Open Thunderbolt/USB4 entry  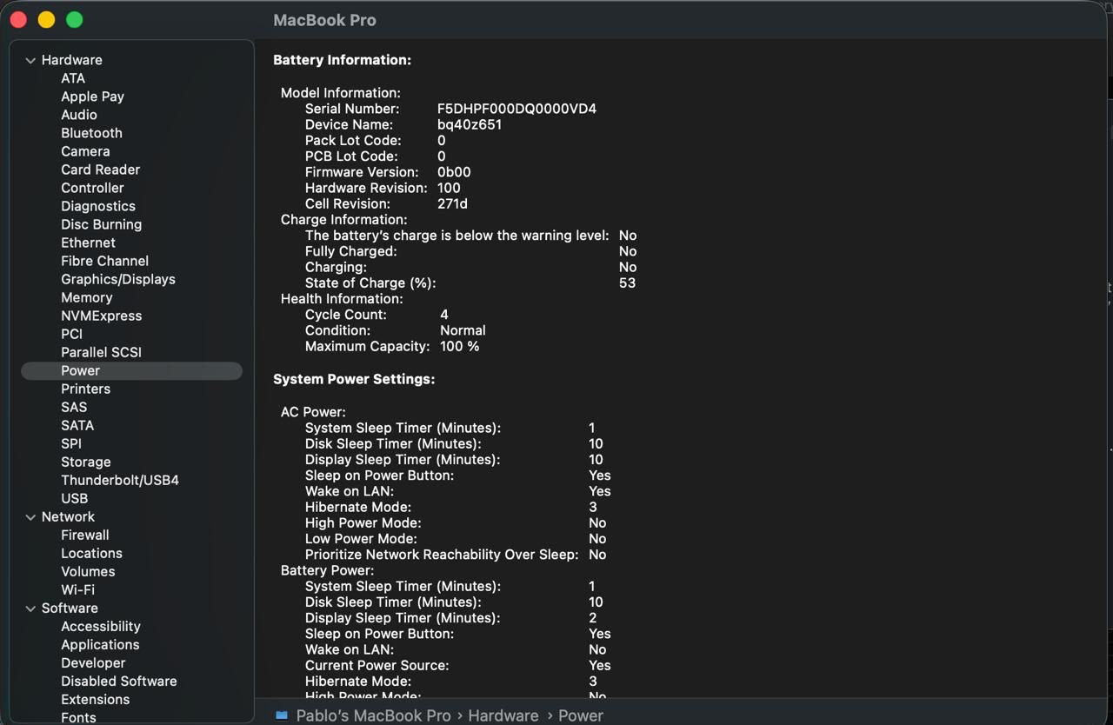coord(120,480)
